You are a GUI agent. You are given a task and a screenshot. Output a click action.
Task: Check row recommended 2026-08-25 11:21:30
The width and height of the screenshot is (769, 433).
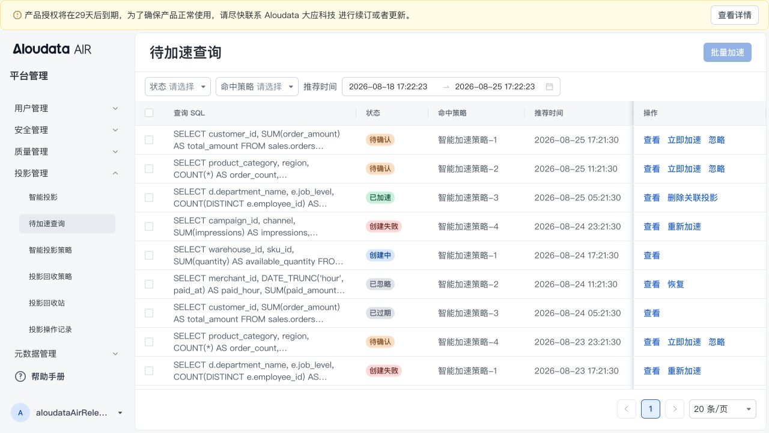click(149, 168)
